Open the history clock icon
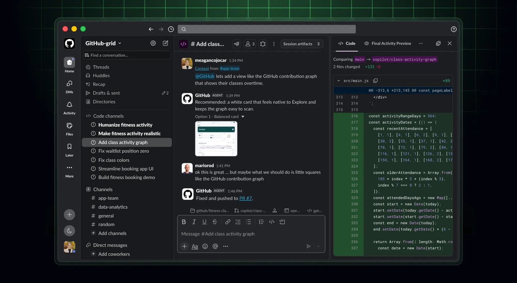This screenshot has height=283, width=517. coord(171,29)
